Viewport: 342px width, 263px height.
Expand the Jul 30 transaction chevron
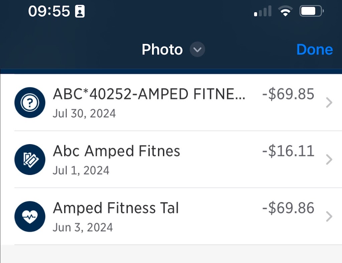(x=329, y=103)
